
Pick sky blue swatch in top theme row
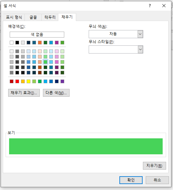tap(51, 43)
